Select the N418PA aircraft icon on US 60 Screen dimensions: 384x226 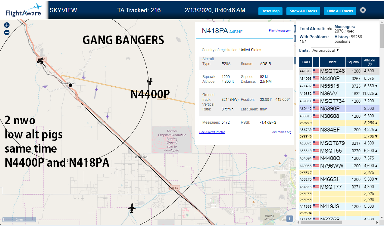(40, 60)
